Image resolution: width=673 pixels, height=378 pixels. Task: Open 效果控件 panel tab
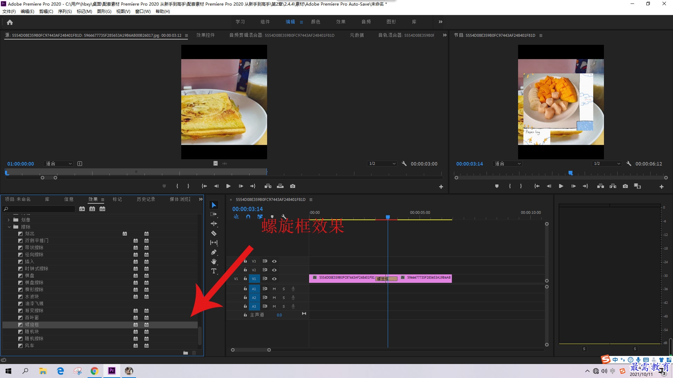point(205,35)
